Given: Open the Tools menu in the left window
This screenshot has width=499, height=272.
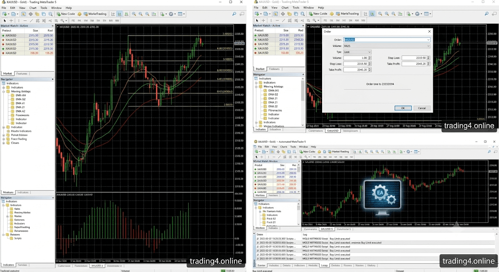Looking at the screenshot, I should point(43,8).
